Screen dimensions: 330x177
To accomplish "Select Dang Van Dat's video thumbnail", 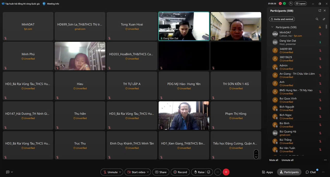I will click(184, 26).
